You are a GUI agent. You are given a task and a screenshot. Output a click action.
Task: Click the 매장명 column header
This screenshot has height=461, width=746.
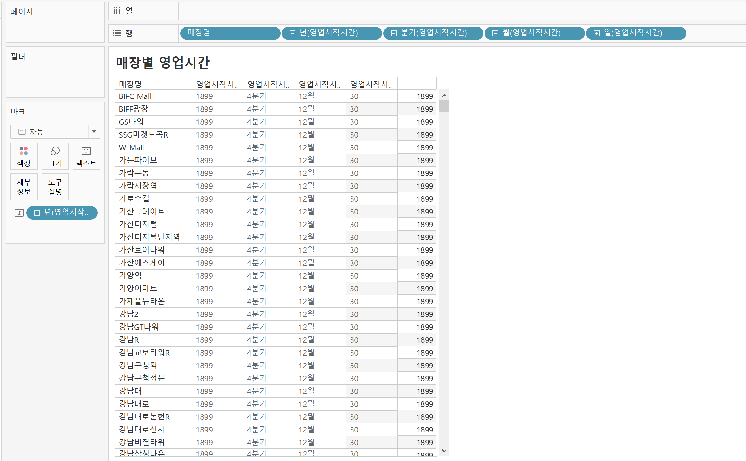point(130,84)
